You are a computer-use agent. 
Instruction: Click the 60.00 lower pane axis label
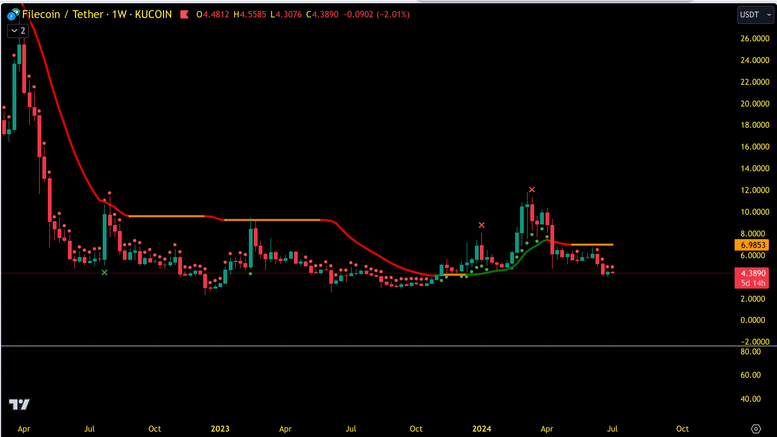750,375
